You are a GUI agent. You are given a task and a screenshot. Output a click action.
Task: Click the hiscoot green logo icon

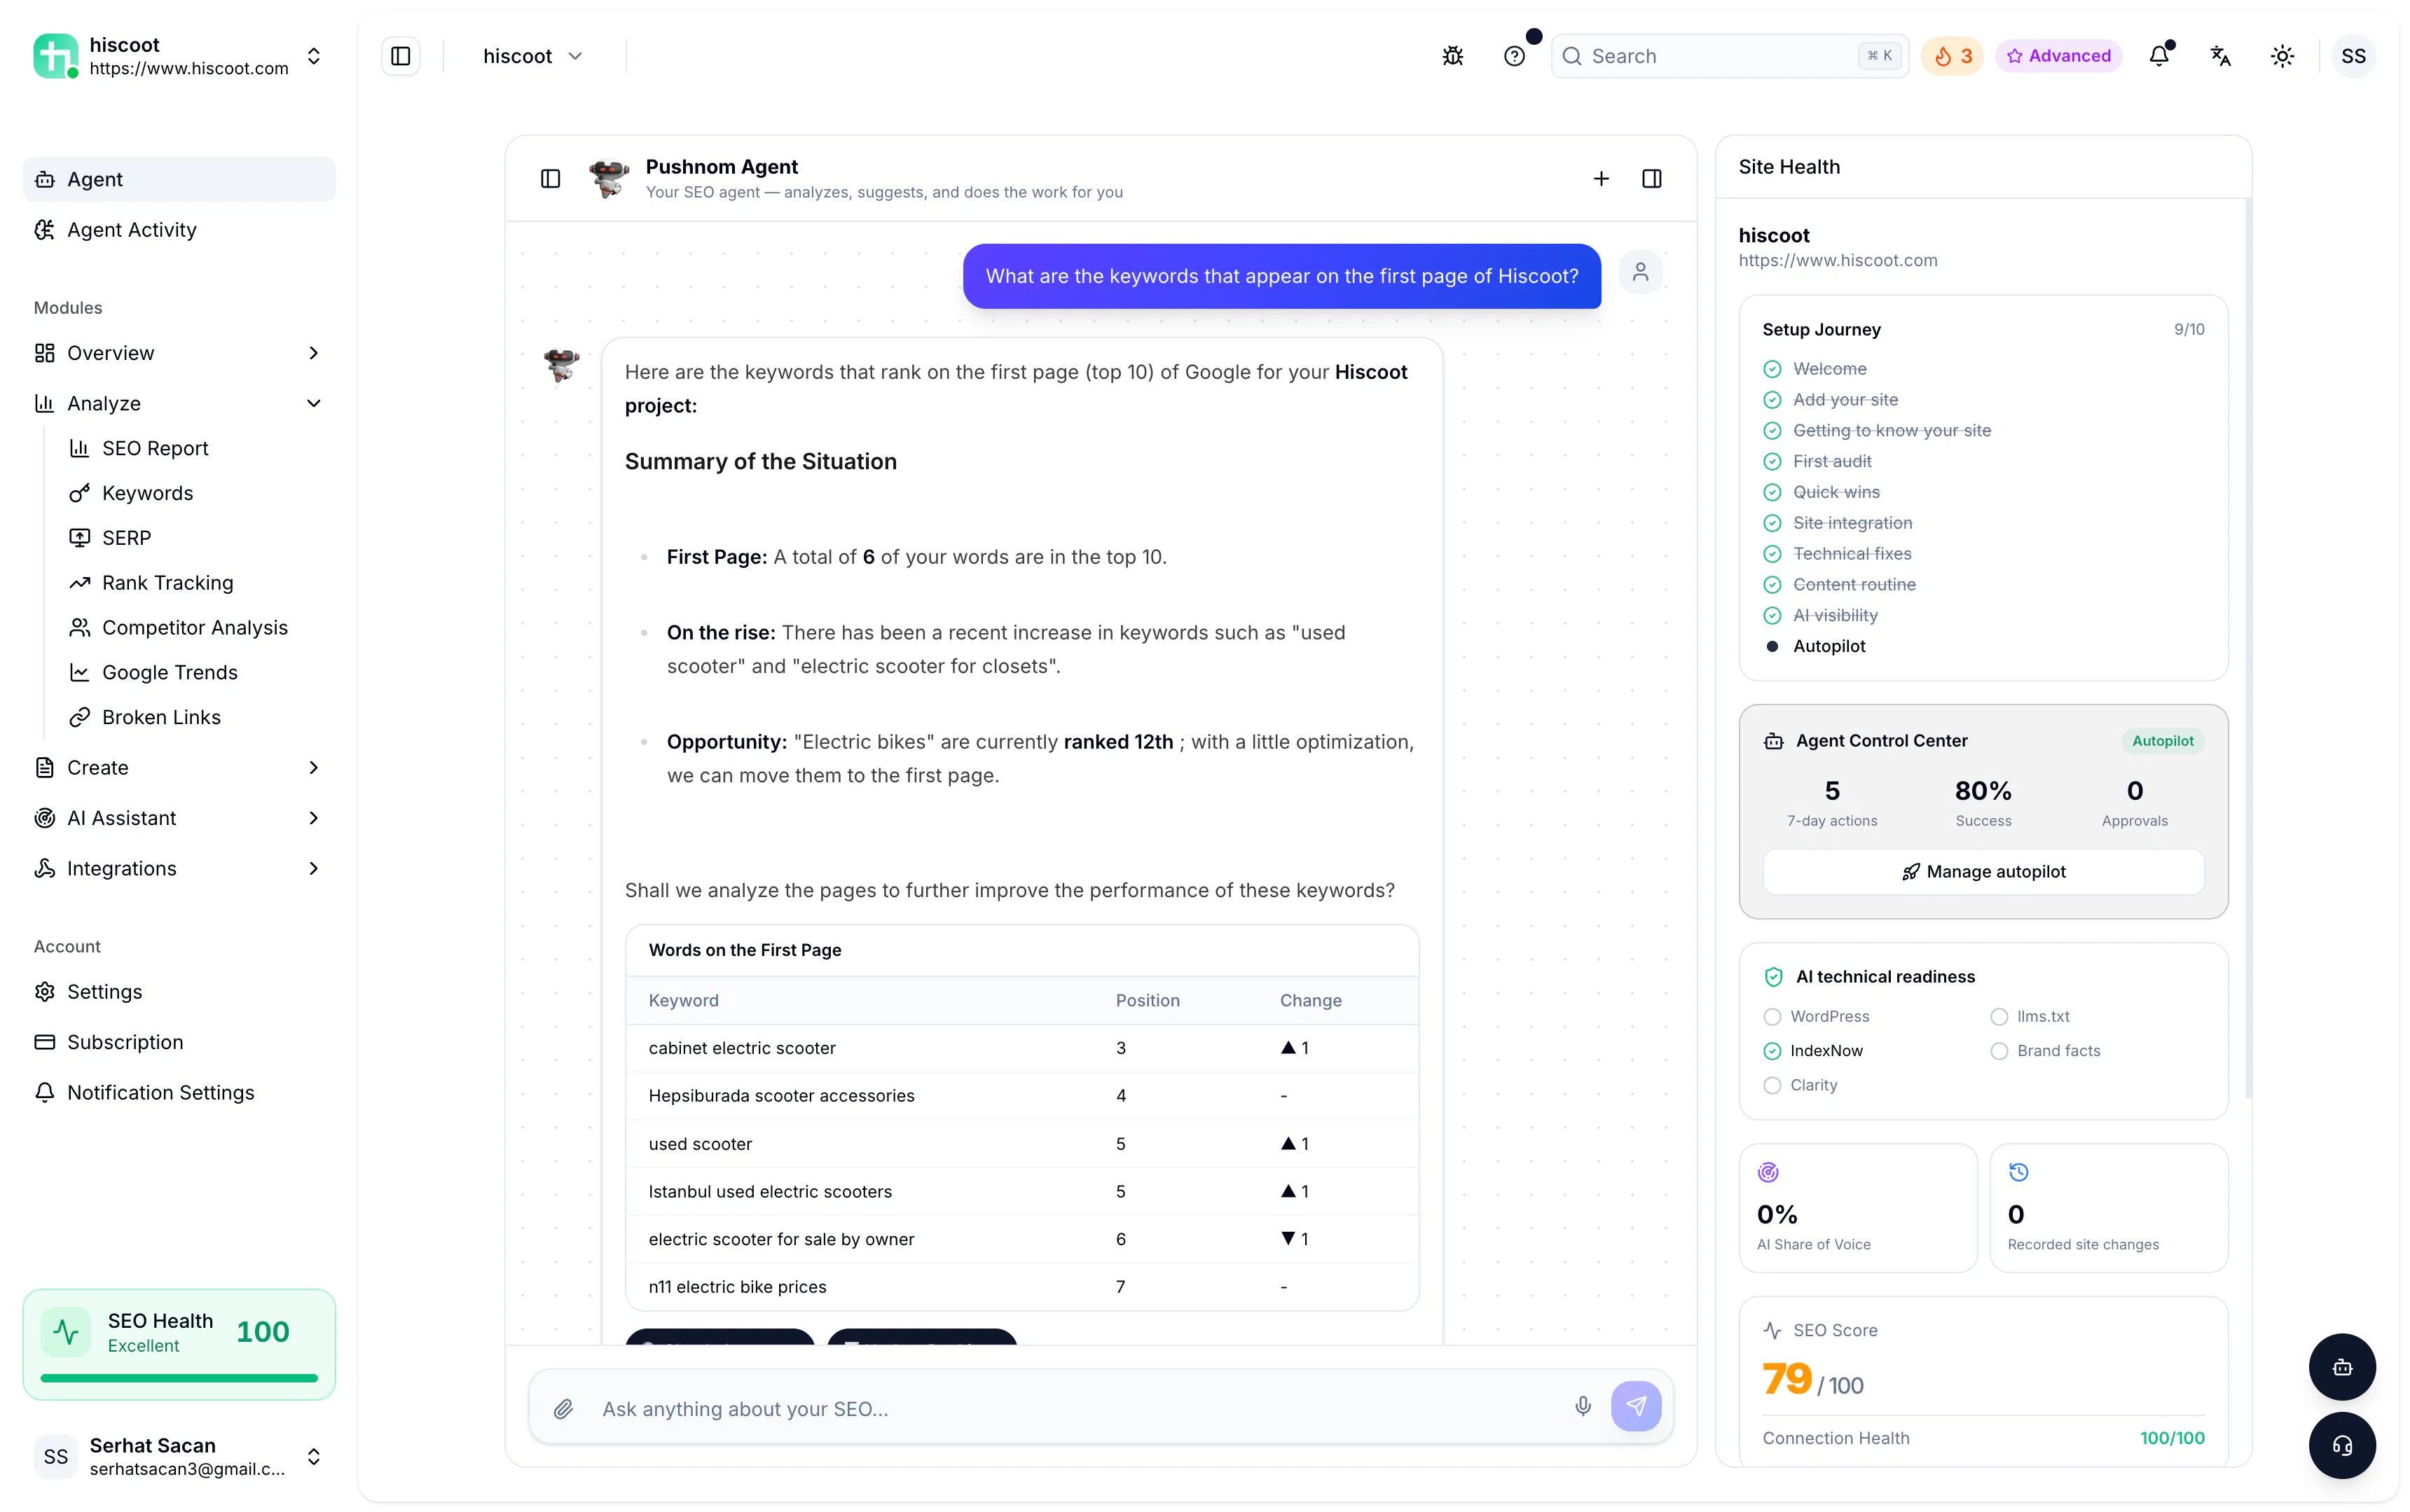tap(55, 56)
